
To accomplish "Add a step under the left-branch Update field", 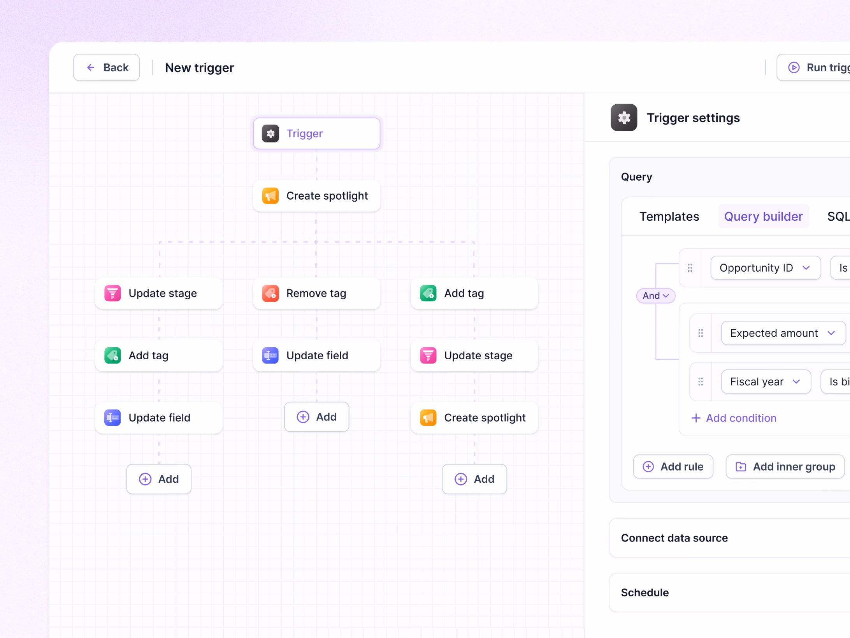I will coord(159,479).
